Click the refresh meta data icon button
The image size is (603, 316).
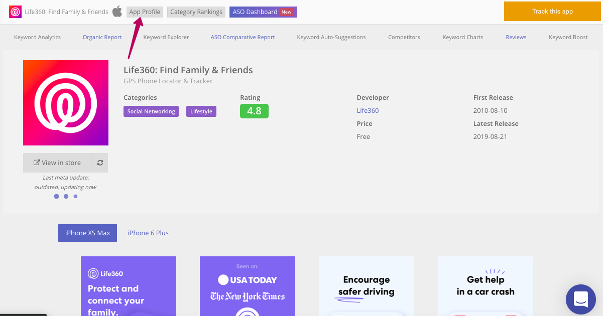tap(100, 163)
